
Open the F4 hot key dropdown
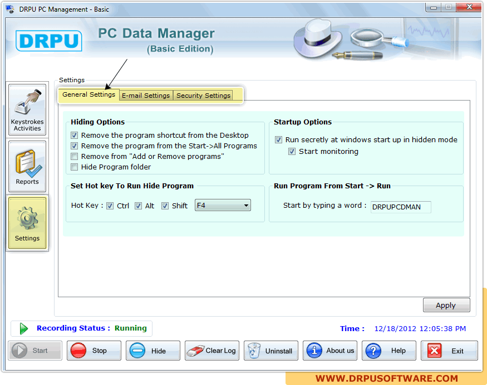pos(223,205)
